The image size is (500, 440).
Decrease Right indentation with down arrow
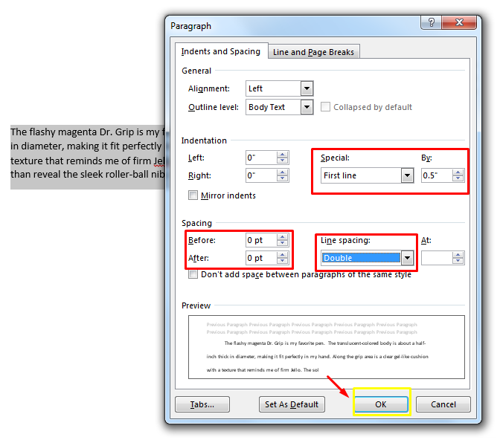pyautogui.click(x=282, y=178)
